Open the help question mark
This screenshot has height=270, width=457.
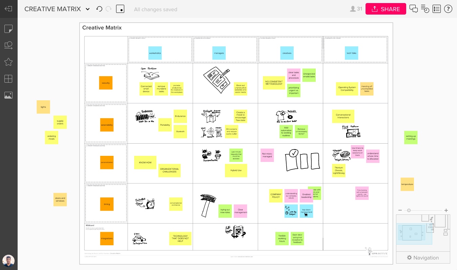448,9
